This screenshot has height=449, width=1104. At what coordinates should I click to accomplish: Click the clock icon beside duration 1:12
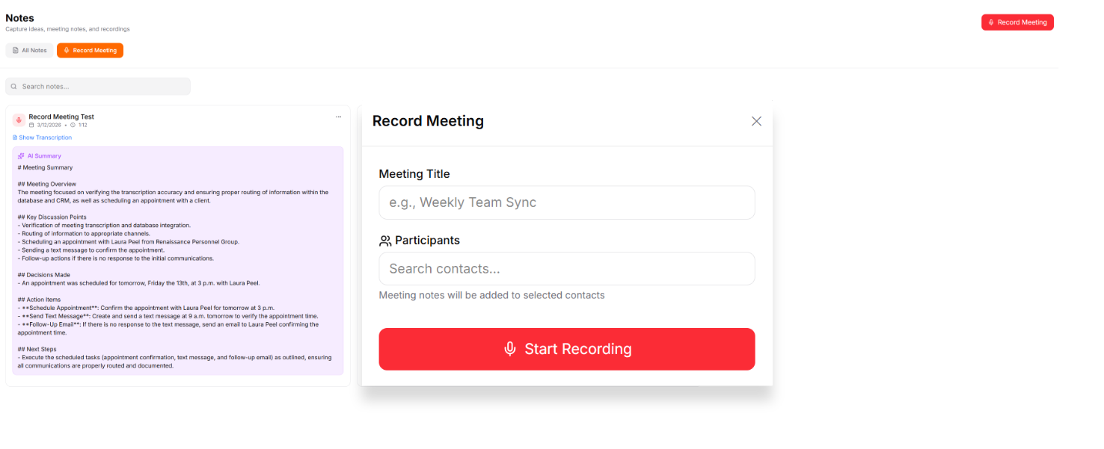[x=73, y=125]
